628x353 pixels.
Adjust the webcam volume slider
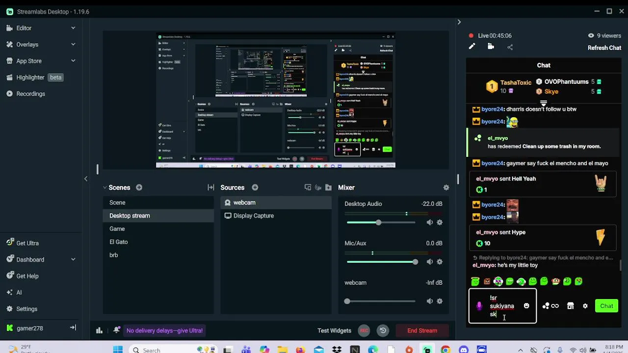click(x=381, y=301)
